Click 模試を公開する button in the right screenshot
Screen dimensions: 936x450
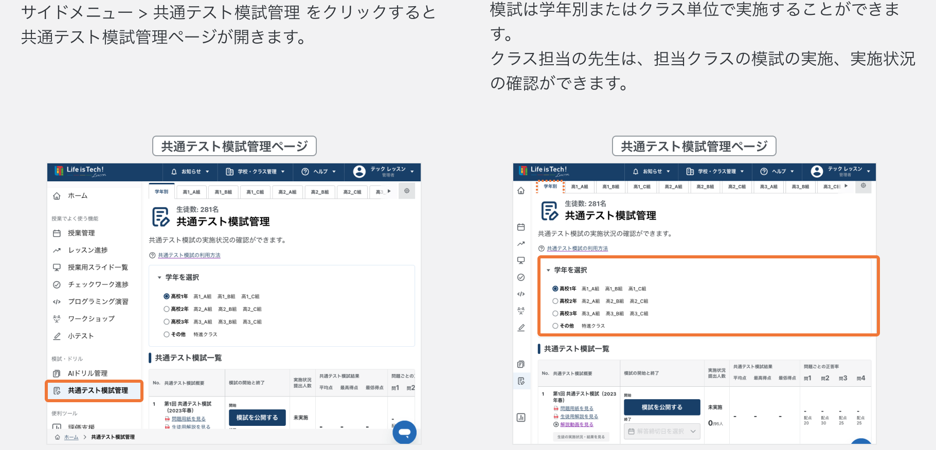click(x=662, y=407)
